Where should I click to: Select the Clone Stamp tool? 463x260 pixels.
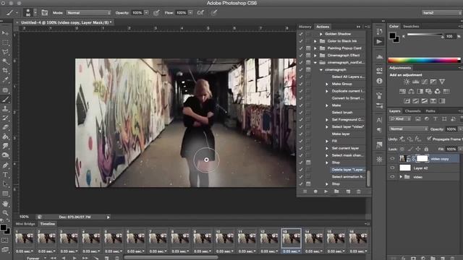point(5,109)
